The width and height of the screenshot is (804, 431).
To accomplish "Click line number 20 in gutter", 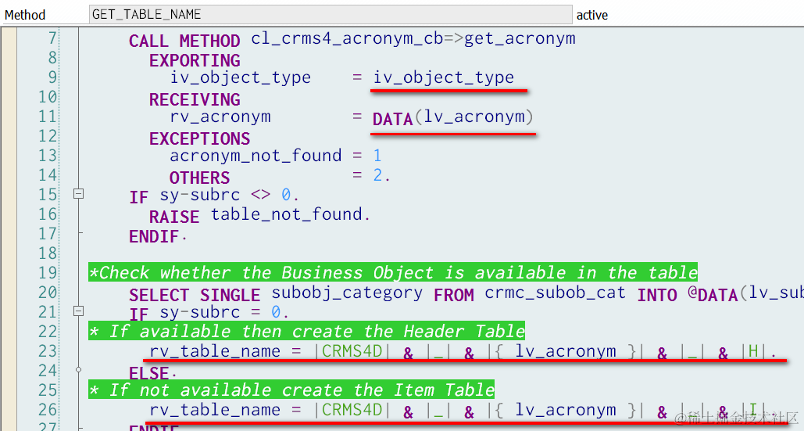I will pyautogui.click(x=48, y=292).
